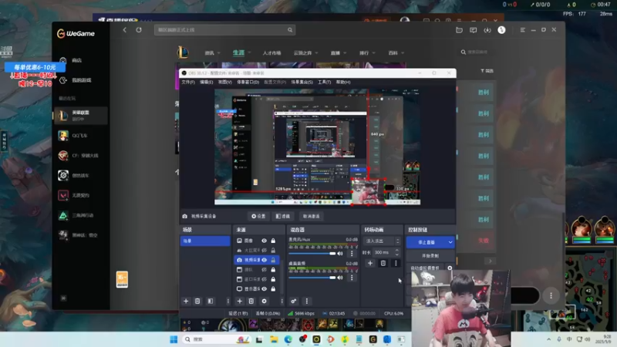617x347 pixels.
Task: Adjust transition duration stepper arrows
Action: click(x=396, y=252)
